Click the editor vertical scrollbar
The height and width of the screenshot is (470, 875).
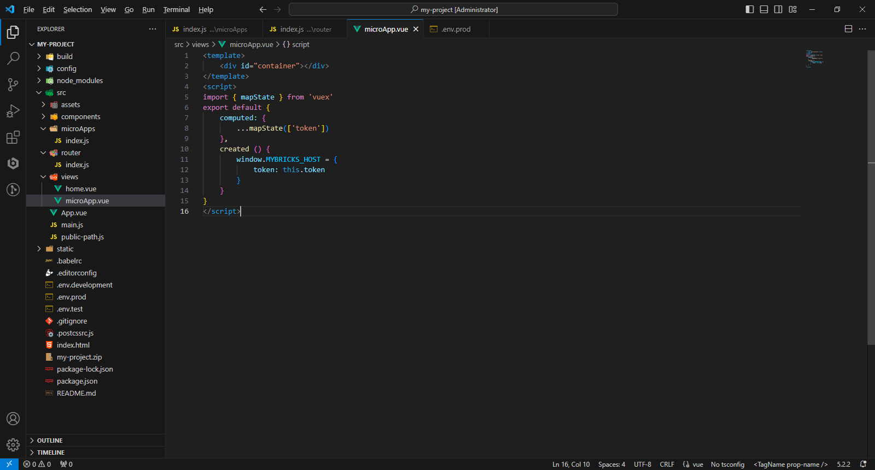[871, 197]
